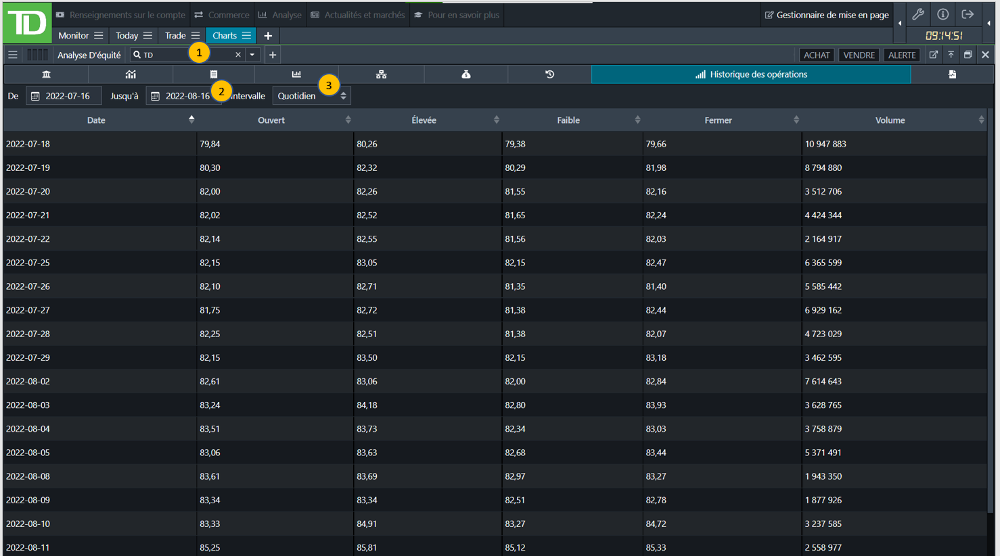The width and height of the screenshot is (1000, 556).
Task: Open the history clock tab icon
Action: tap(549, 74)
